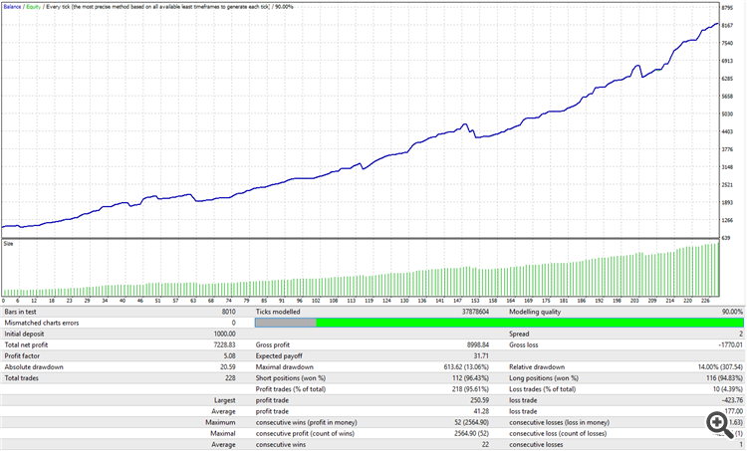Click the 102 x-axis label
The height and width of the screenshot is (451, 747).
[x=316, y=301]
